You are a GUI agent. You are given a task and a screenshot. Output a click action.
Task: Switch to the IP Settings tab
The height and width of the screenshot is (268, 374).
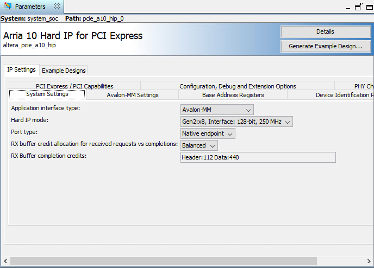click(x=21, y=70)
